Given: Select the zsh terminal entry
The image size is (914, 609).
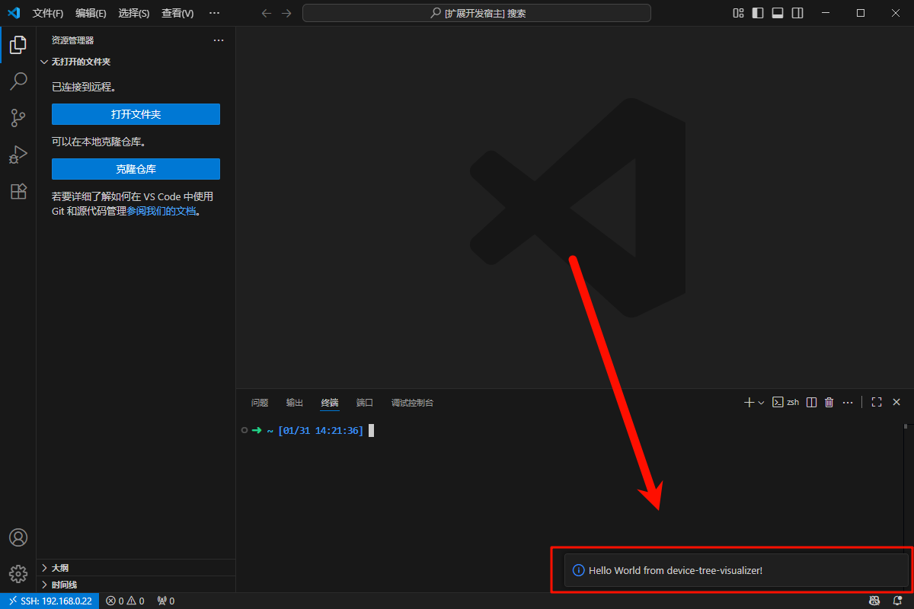Looking at the screenshot, I should pos(785,402).
